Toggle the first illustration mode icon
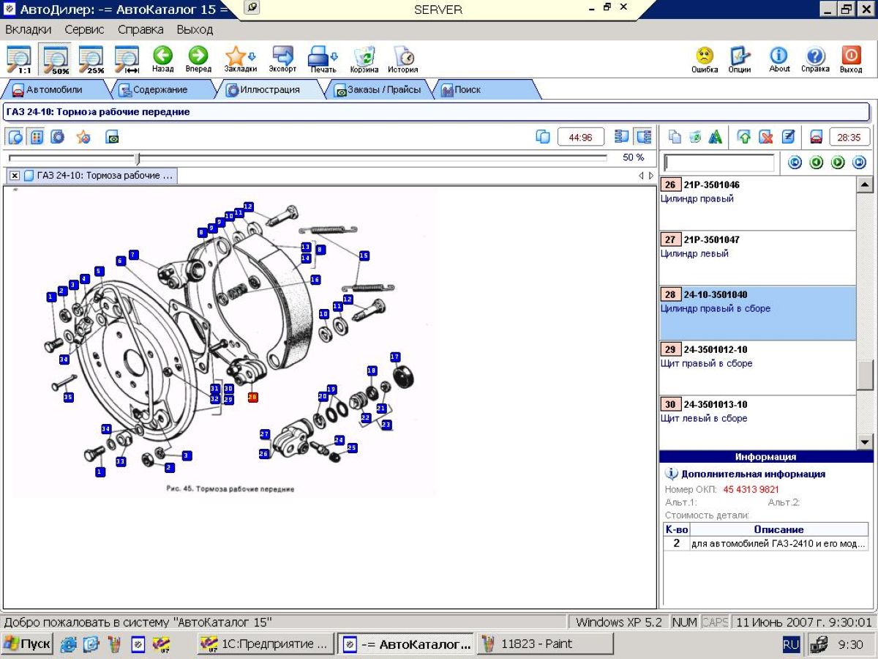This screenshot has width=878, height=659. pyautogui.click(x=15, y=137)
